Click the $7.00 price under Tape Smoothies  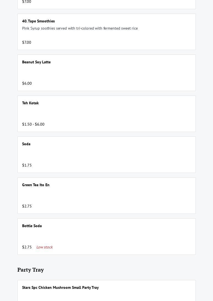(27, 42)
